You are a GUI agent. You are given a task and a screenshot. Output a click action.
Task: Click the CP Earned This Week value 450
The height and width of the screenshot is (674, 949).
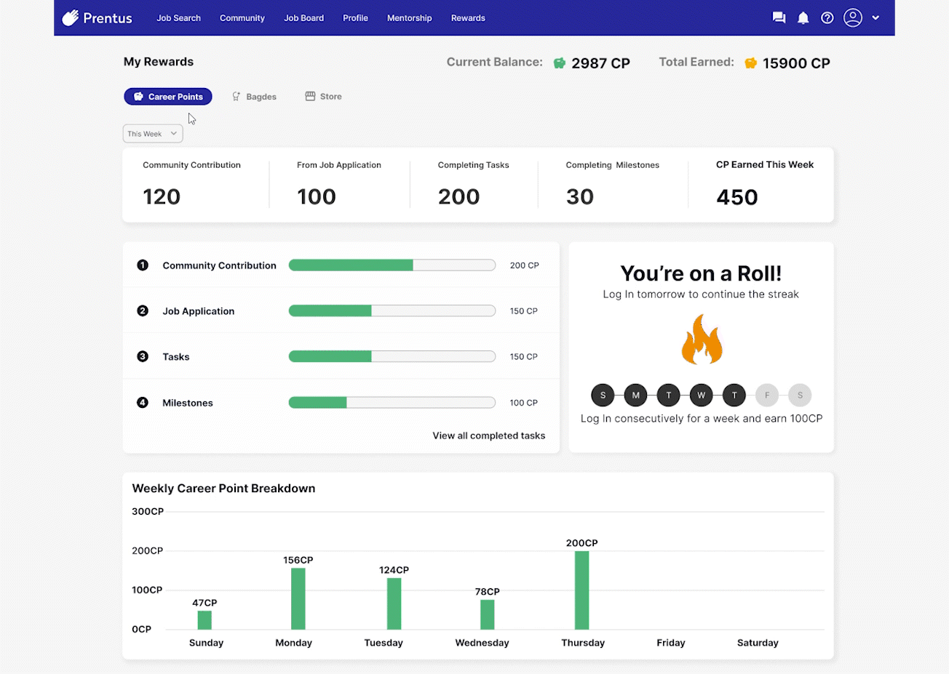[x=737, y=198]
